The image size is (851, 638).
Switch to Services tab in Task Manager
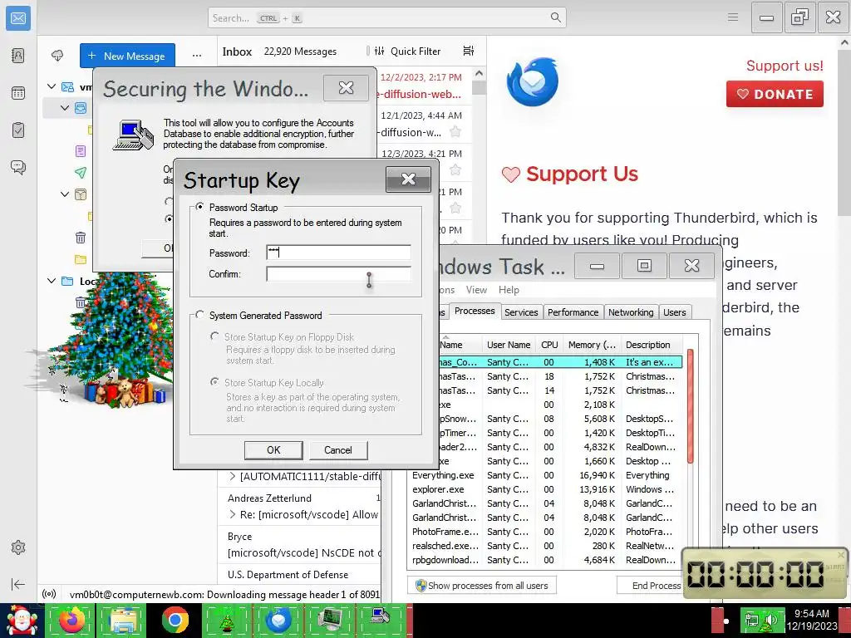click(x=521, y=312)
